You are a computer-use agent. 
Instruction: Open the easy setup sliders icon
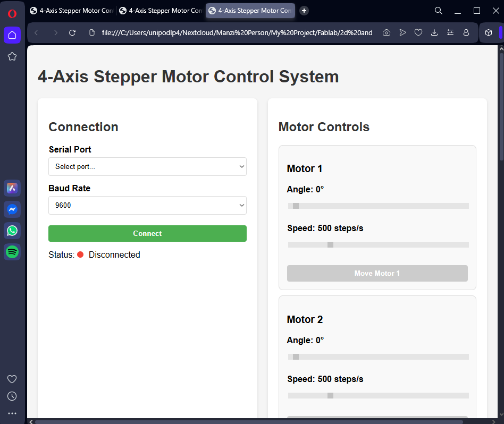coord(450,33)
